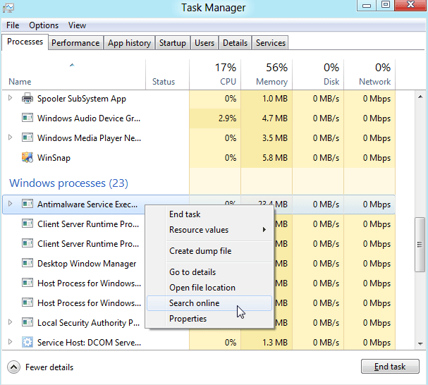
Task: Click the 2.9% CPU value cell
Action: 215,118
